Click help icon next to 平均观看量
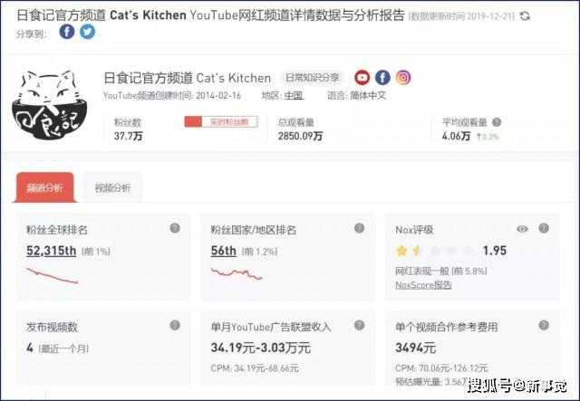This screenshot has height=401, width=580. (497, 122)
